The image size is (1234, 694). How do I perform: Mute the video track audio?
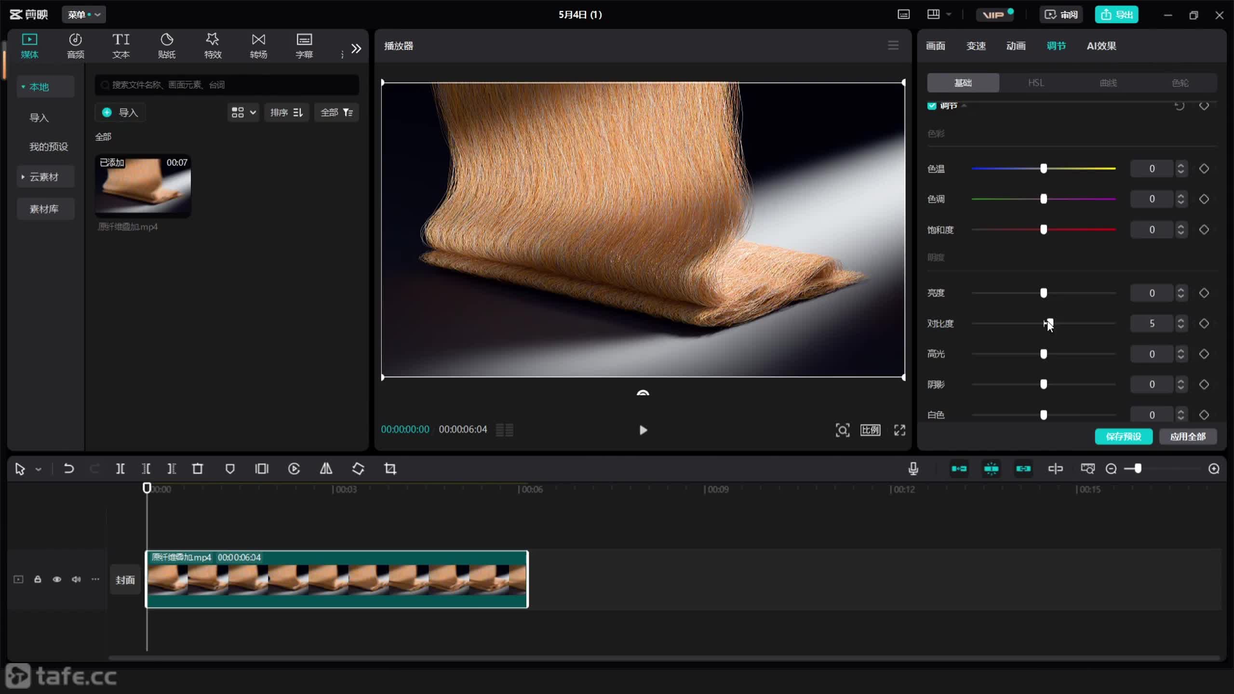click(x=76, y=579)
